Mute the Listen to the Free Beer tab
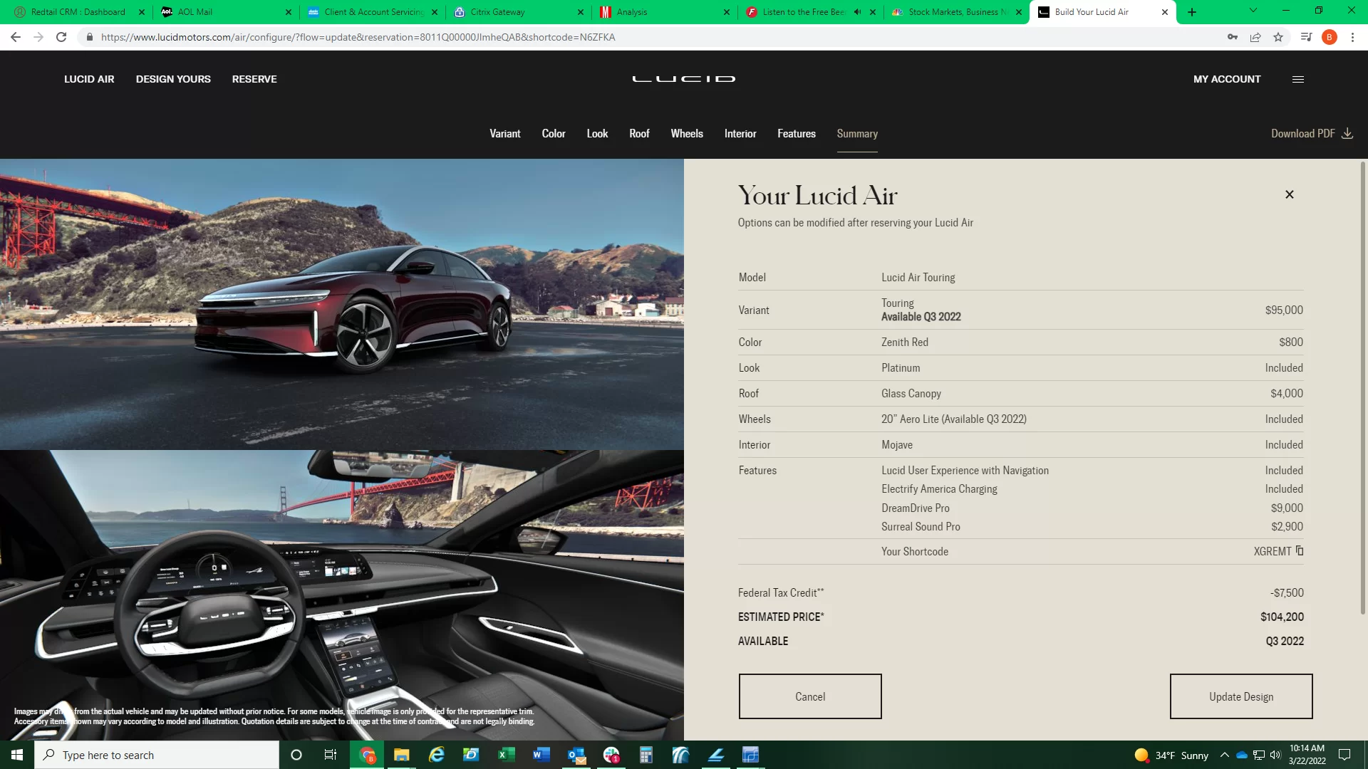1368x769 pixels. click(x=857, y=12)
